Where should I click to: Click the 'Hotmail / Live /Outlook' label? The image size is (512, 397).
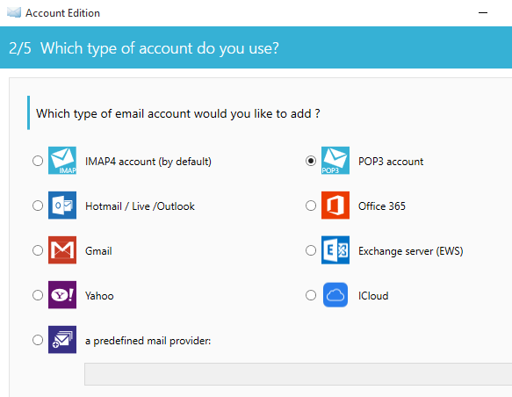[x=140, y=206]
